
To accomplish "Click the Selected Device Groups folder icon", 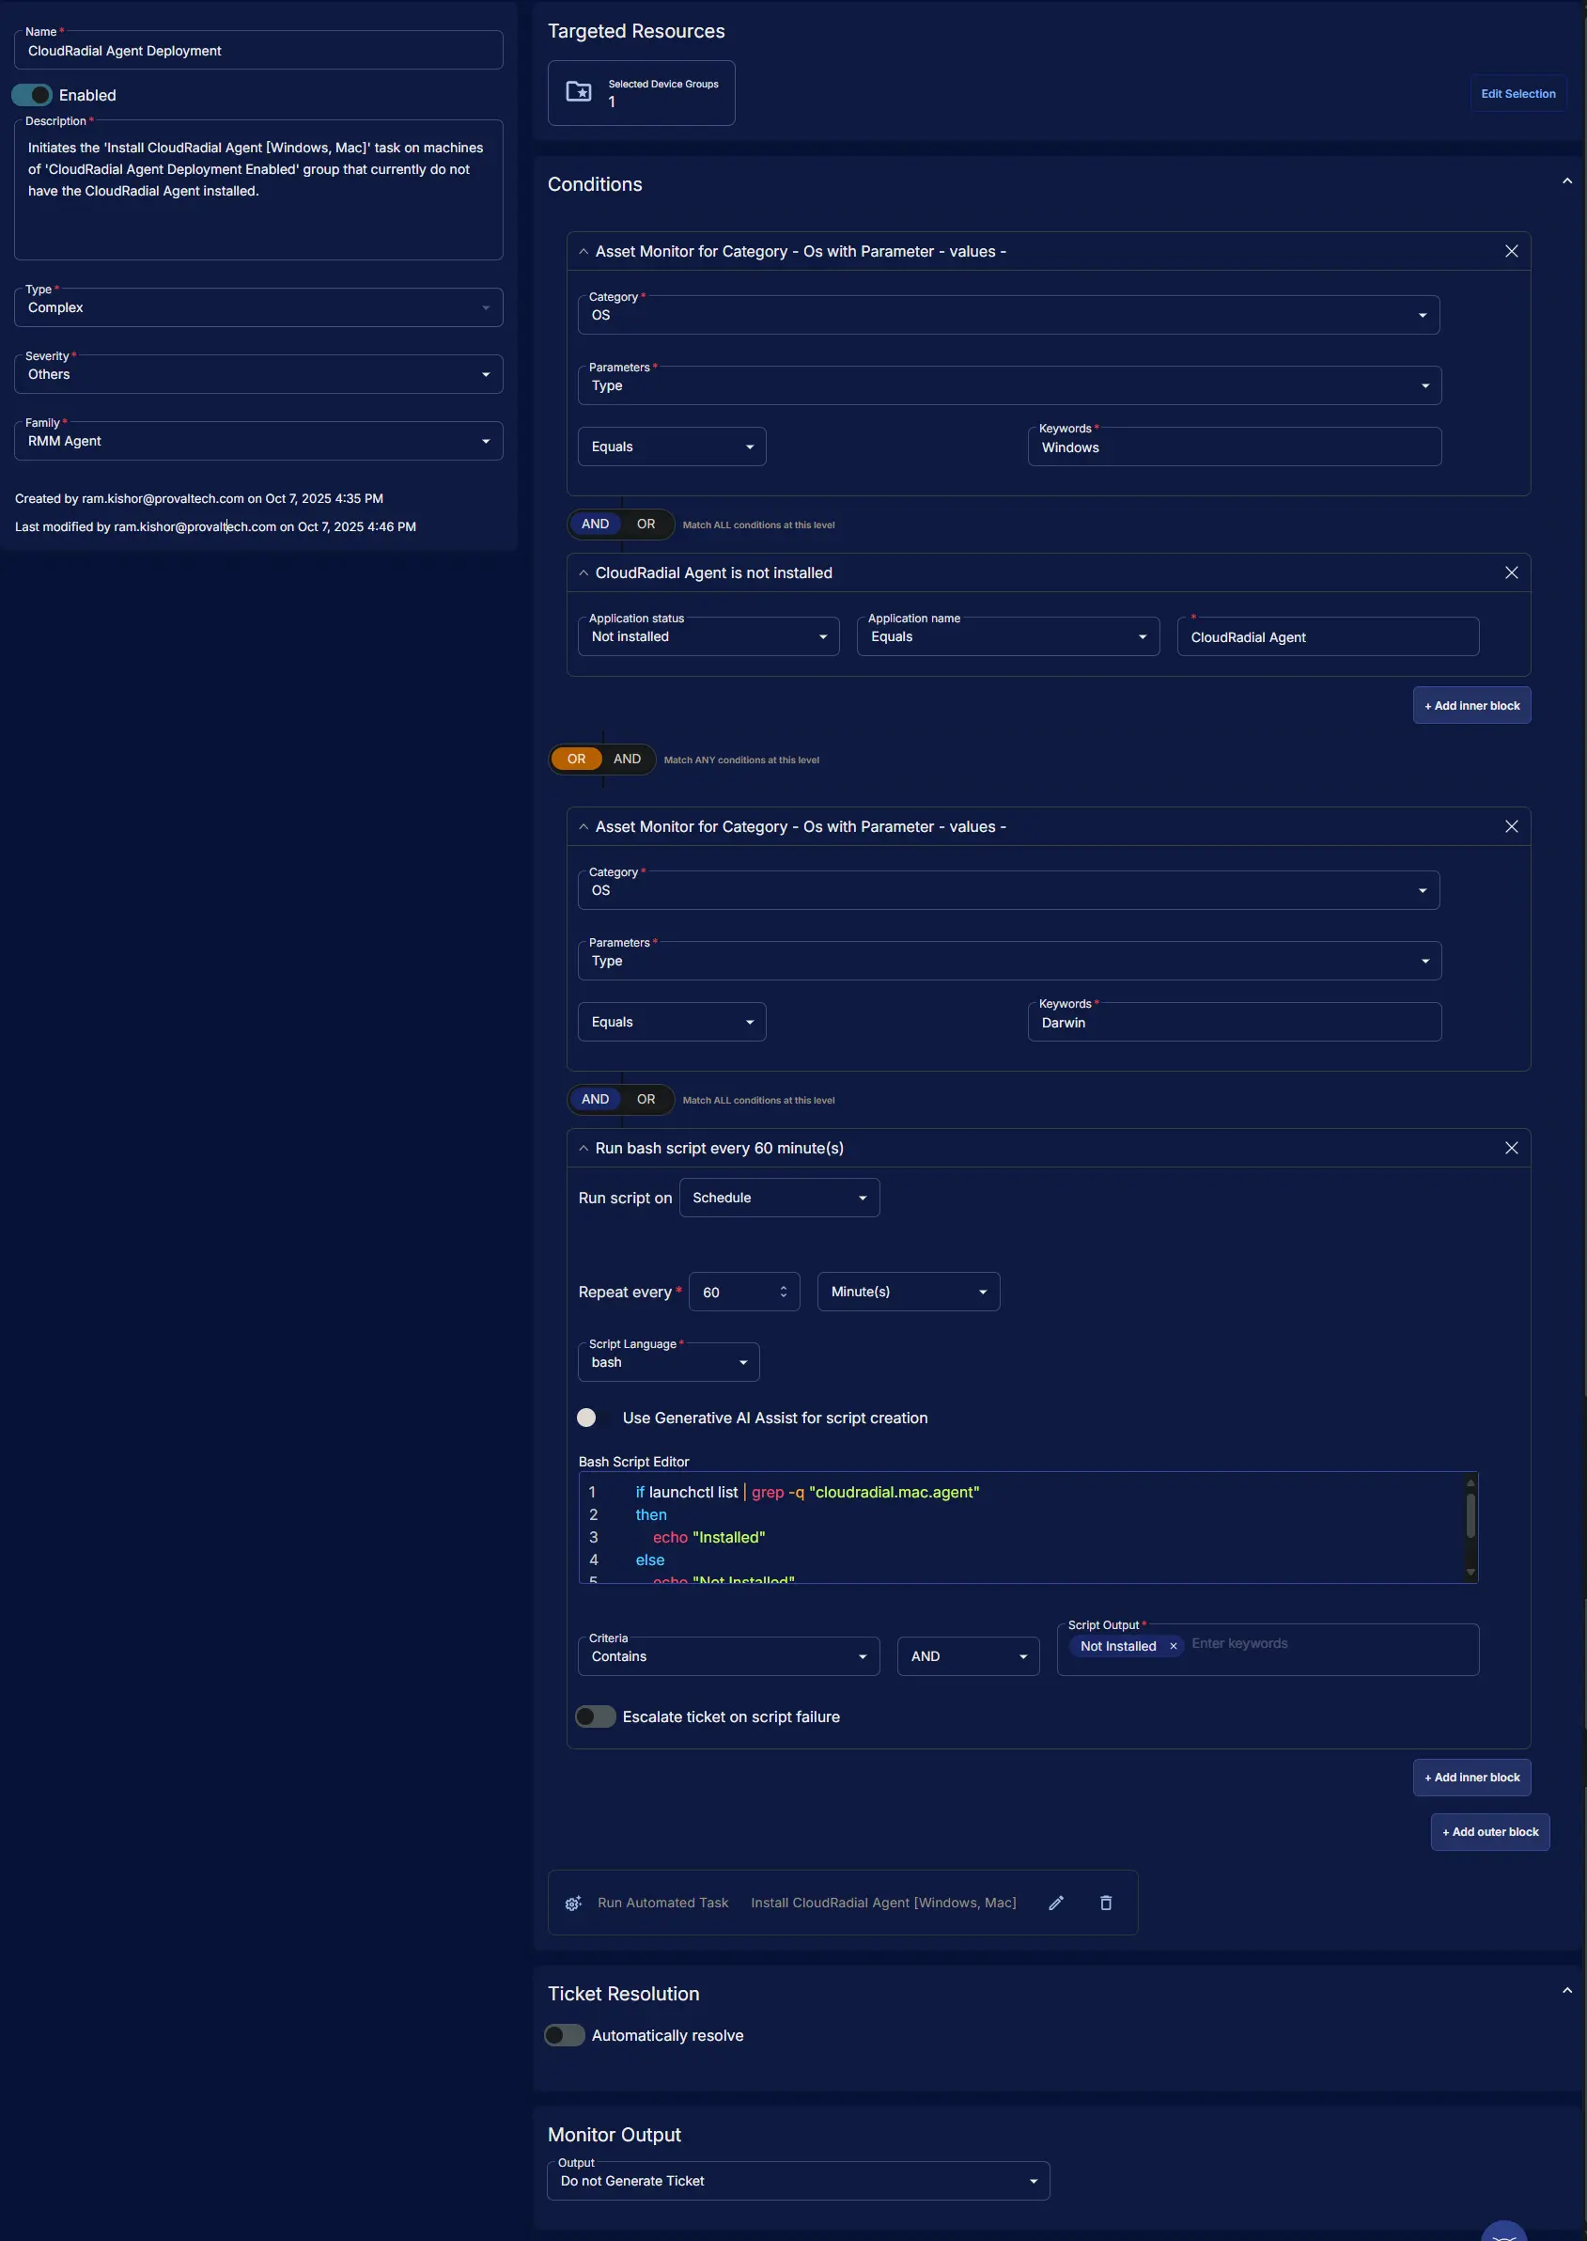I will pos(579,92).
